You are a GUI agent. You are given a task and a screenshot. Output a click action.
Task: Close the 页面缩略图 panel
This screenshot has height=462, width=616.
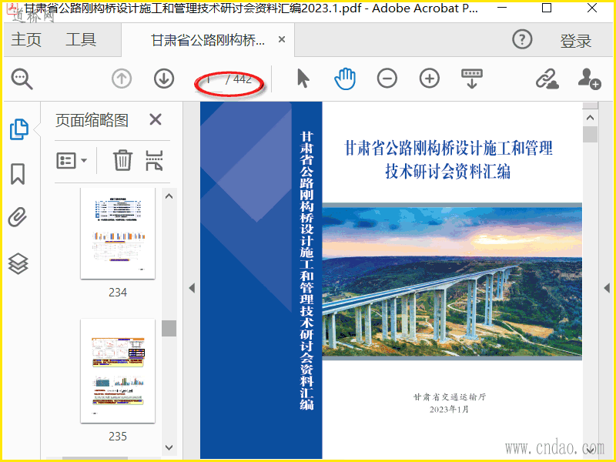pyautogui.click(x=156, y=119)
